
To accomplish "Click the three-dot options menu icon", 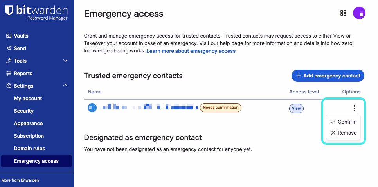I will tap(354, 108).
